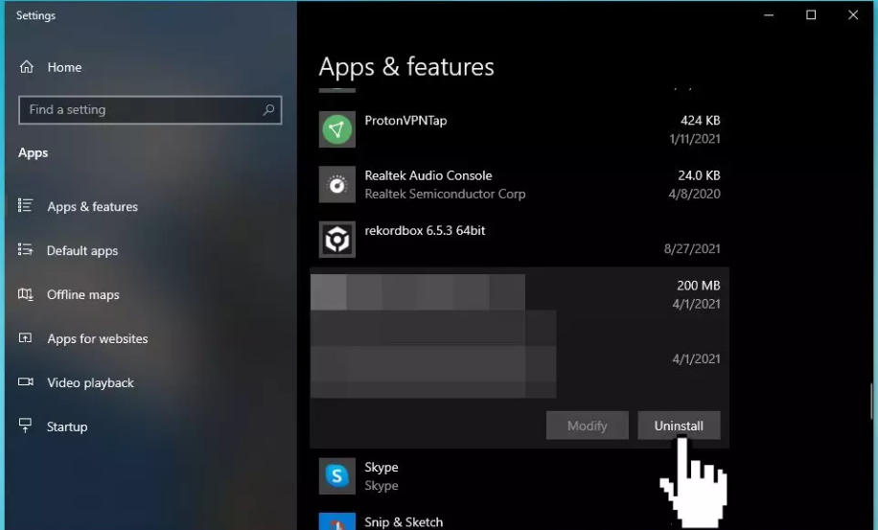Click the ProtonVPNTap app icon
This screenshot has width=878, height=530.
pos(336,129)
